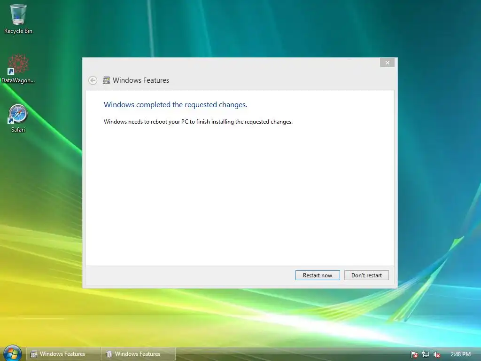This screenshot has height=361, width=481.
Task: Switch to first Windows Features taskbar button
Action: coord(63,354)
